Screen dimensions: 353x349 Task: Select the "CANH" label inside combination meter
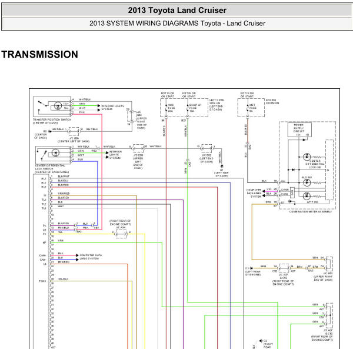coord(285,190)
